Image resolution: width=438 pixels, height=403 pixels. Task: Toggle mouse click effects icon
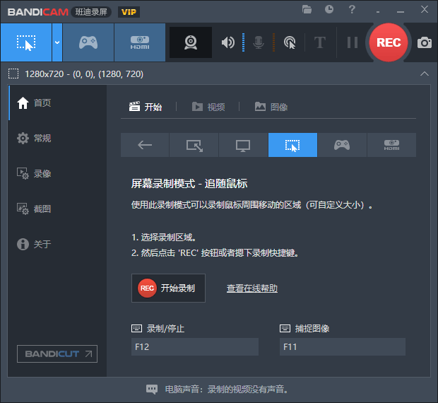click(290, 42)
